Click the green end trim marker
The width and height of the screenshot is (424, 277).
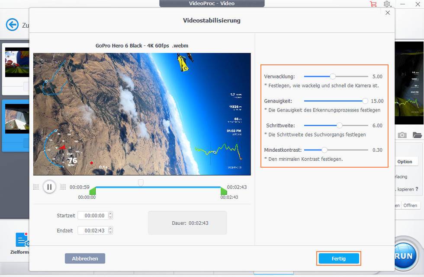tap(224, 191)
